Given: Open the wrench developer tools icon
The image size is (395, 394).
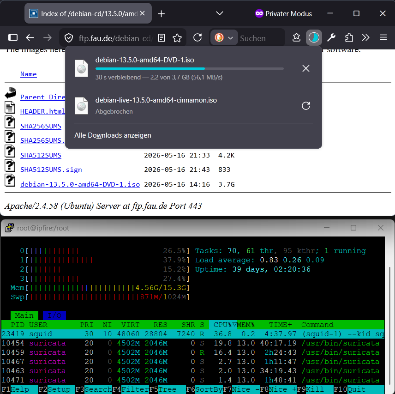Looking at the screenshot, I should [x=331, y=38].
